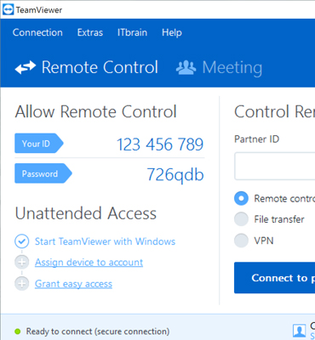Viewport: 315px width, 340px height.
Task: Open the Extras menu
Action: coord(90,32)
